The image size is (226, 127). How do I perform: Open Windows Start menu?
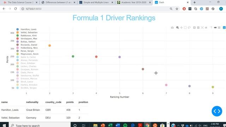(x=4, y=125)
